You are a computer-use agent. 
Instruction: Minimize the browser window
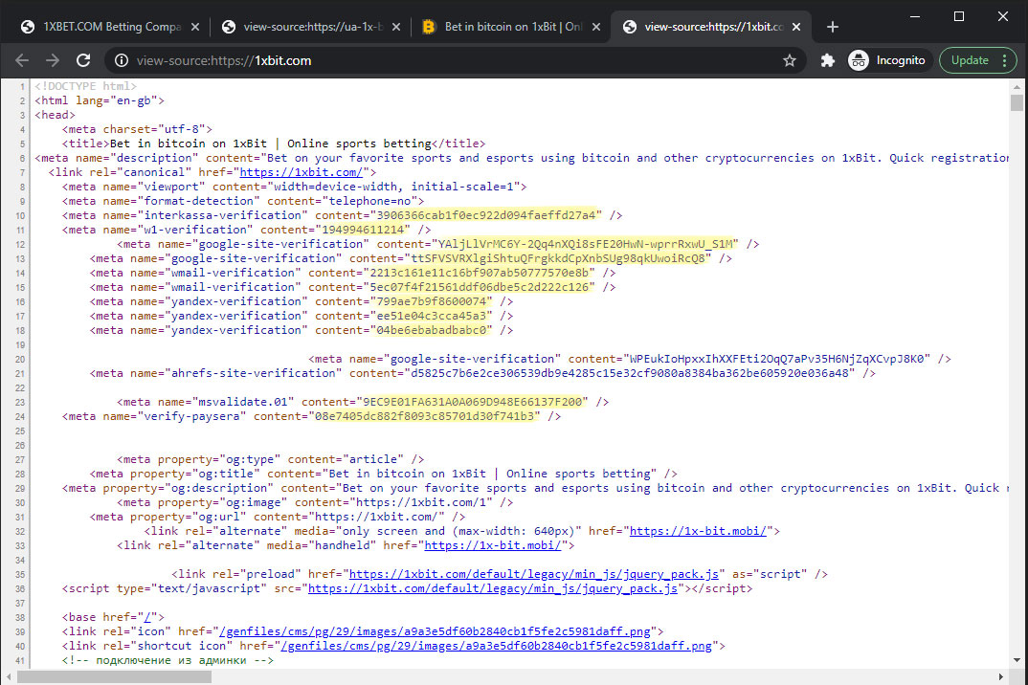(x=915, y=16)
